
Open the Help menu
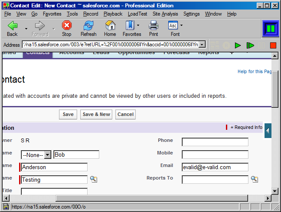coord(232,14)
